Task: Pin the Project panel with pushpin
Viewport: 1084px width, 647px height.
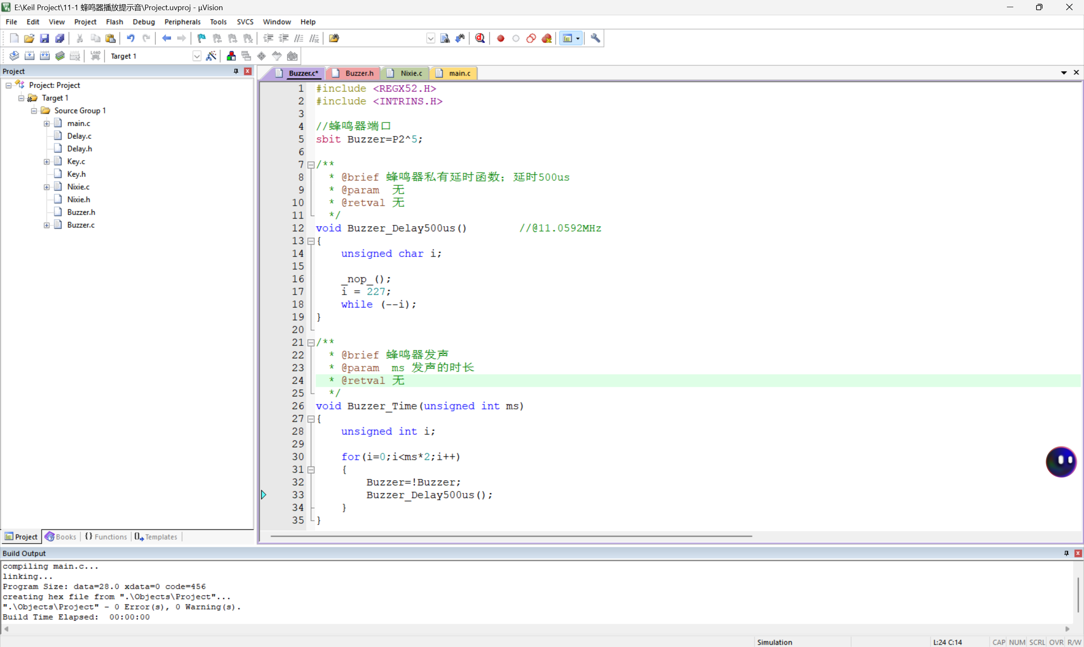Action: pyautogui.click(x=236, y=71)
